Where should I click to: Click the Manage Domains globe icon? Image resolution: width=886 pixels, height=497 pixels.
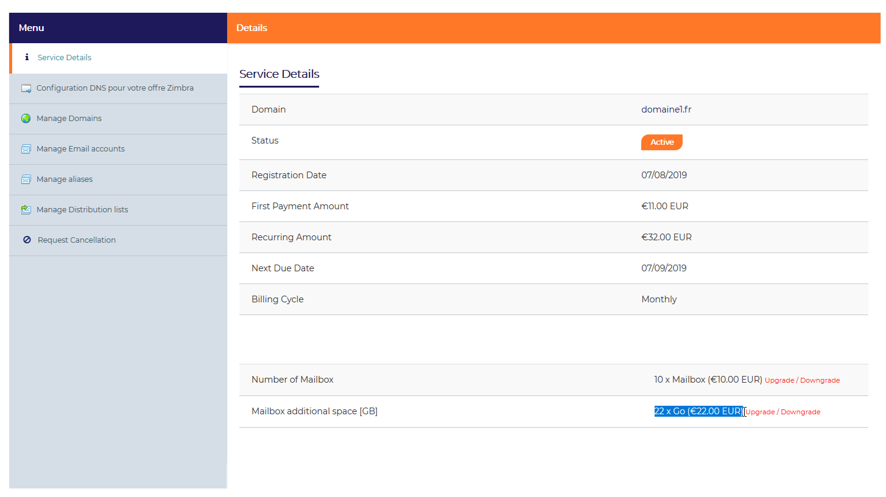pyautogui.click(x=26, y=119)
